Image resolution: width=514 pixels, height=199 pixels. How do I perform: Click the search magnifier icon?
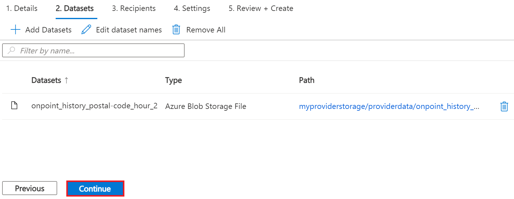tap(12, 50)
